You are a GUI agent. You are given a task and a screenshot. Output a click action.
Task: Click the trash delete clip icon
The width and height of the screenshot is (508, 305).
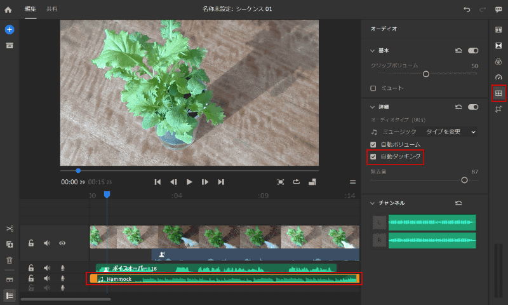pyautogui.click(x=10, y=260)
